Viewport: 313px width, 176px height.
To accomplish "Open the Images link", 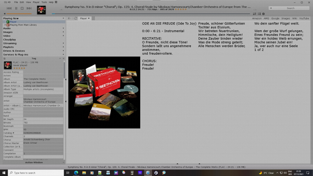I will click(286, 18).
